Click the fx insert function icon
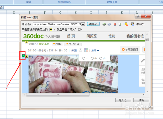 coord(1,8)
